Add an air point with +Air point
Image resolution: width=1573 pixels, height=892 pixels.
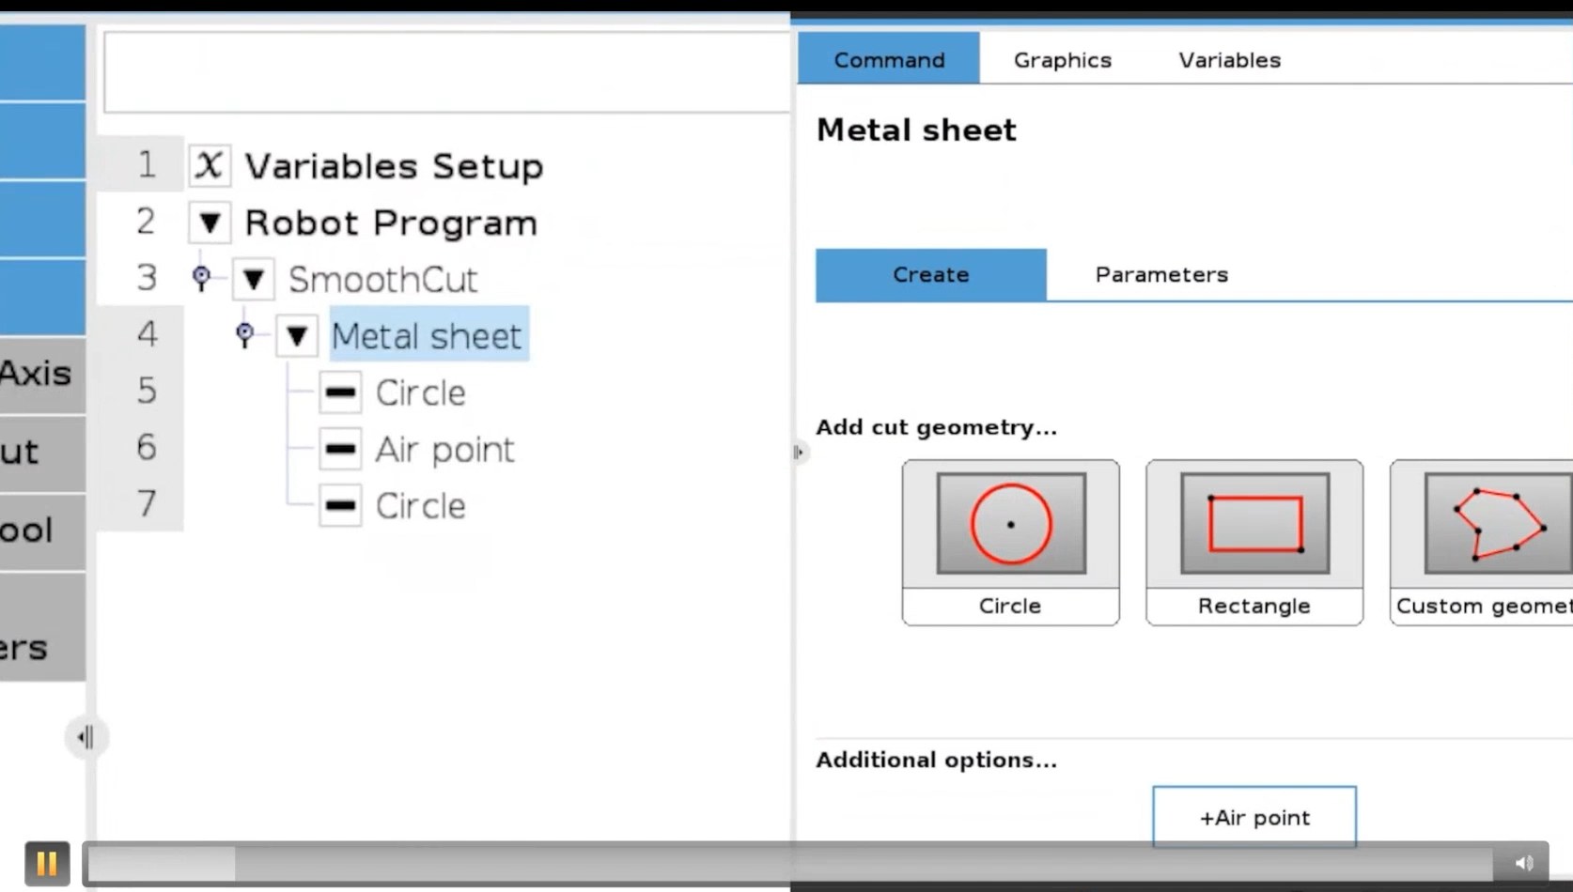coord(1254,817)
